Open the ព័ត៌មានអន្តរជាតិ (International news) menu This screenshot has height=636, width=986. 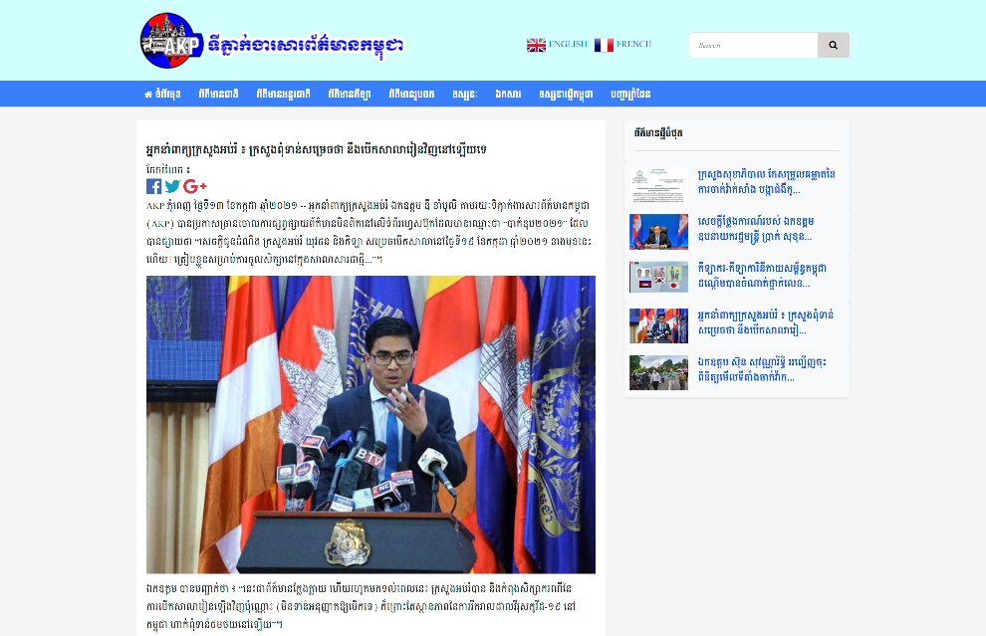click(283, 94)
